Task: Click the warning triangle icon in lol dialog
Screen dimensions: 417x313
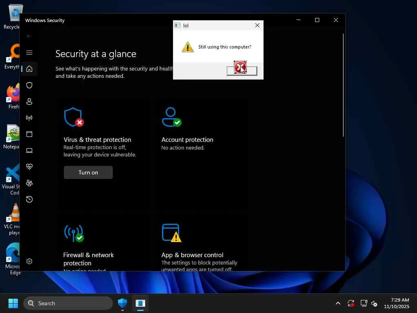Action: point(188,47)
